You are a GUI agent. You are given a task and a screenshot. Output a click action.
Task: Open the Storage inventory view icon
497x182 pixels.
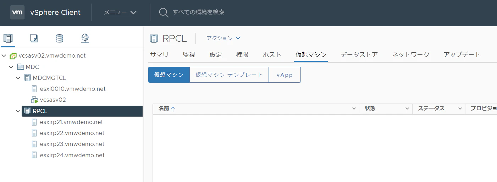[60, 38]
